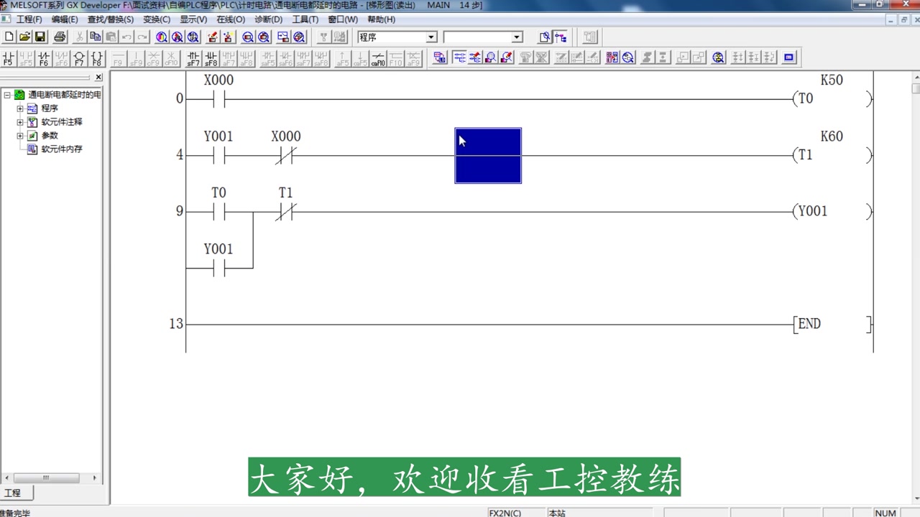Insert falling pulse contact sF8 tool
The width and height of the screenshot is (920, 517).
point(211,58)
